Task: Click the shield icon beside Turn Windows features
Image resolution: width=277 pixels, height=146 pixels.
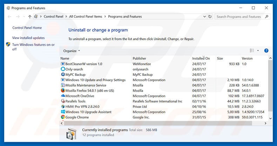Action: [x=8, y=44]
